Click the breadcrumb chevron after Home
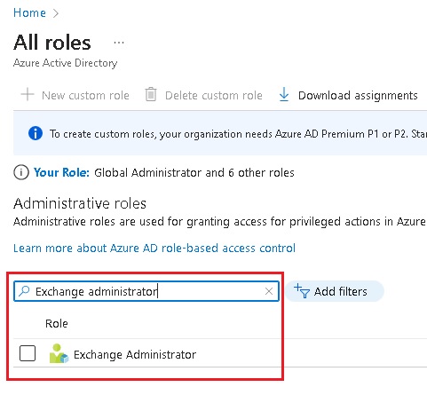Image resolution: width=427 pixels, height=395 pixels. pyautogui.click(x=56, y=13)
